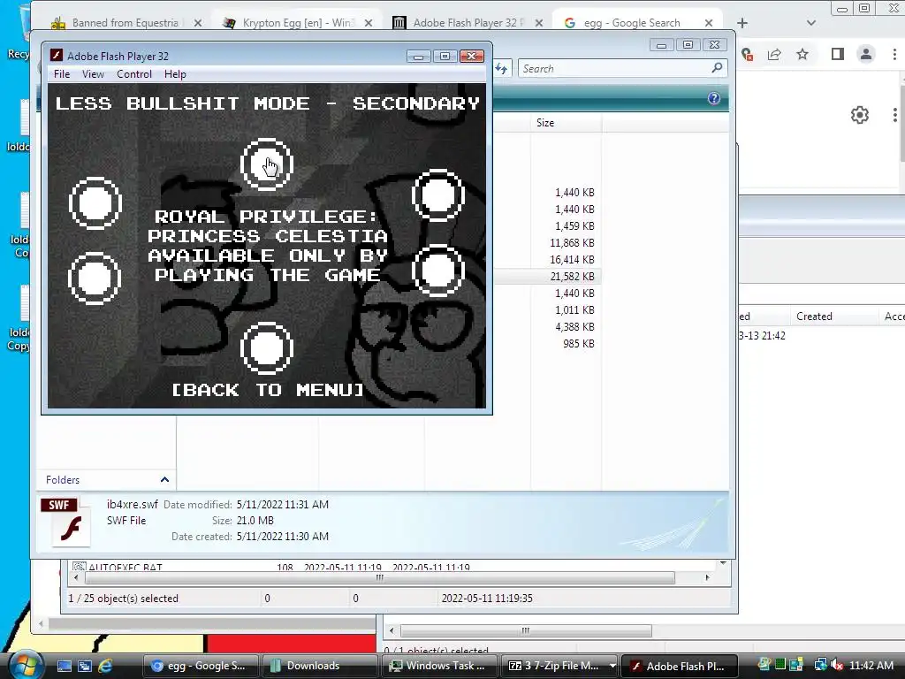Image resolution: width=905 pixels, height=679 pixels.
Task: Click the top center circle in game
Action: tap(267, 164)
